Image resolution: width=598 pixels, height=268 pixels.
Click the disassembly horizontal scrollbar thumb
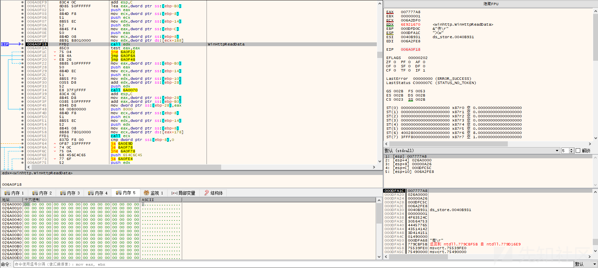pos(126,167)
